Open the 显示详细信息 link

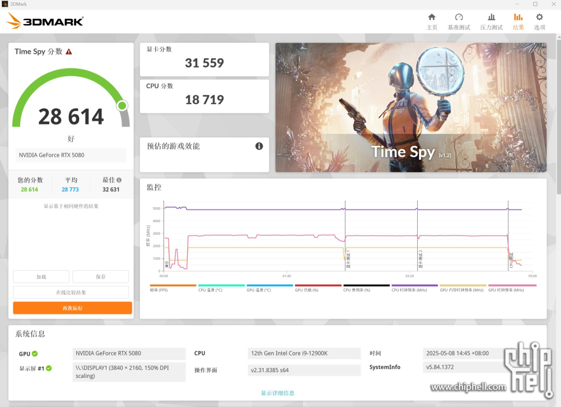click(x=278, y=393)
